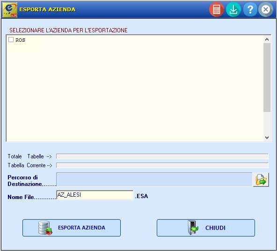Browse destination folder with the folder icon
Viewport: 277px width, 251px height.
(261, 180)
